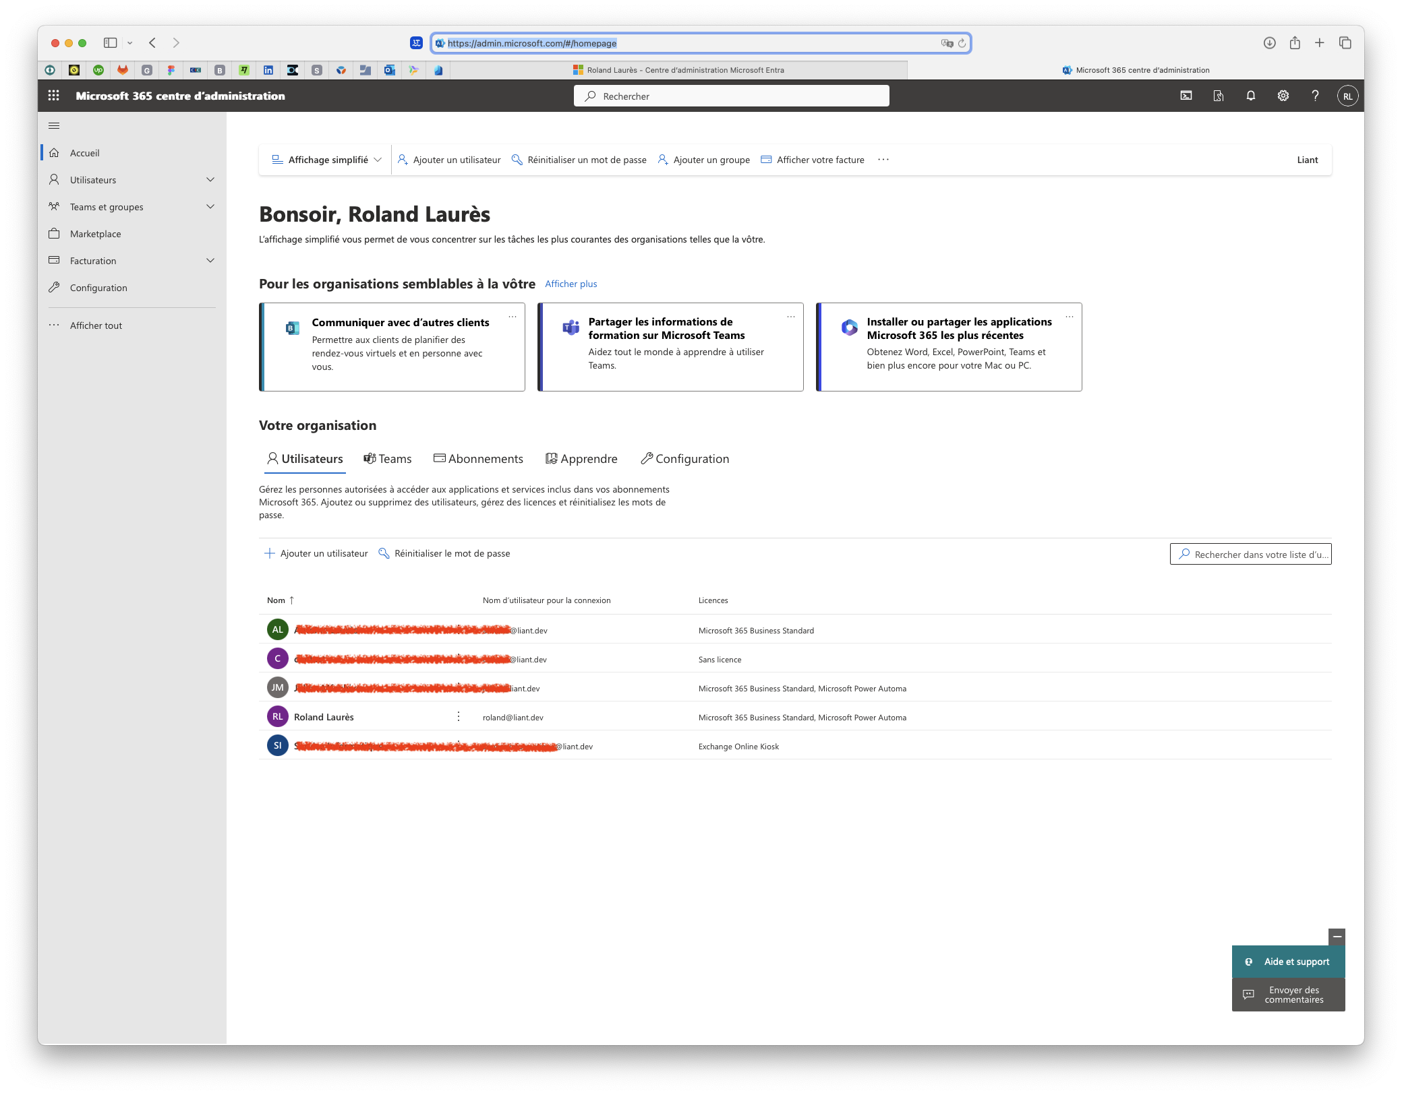Open Cloud Shell icon in header

(x=1186, y=96)
